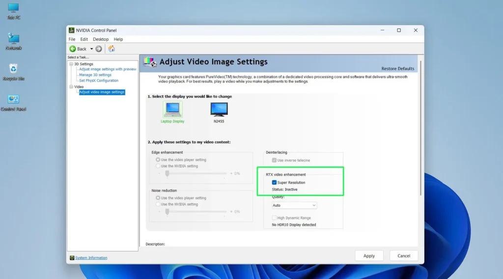The height and width of the screenshot is (279, 503).
Task: Click the RTX video enhancement label
Action: 286,175
